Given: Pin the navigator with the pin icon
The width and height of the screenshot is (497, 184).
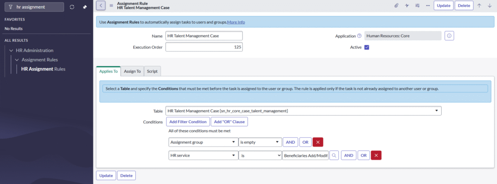Looking at the screenshot, I should [84, 7].
